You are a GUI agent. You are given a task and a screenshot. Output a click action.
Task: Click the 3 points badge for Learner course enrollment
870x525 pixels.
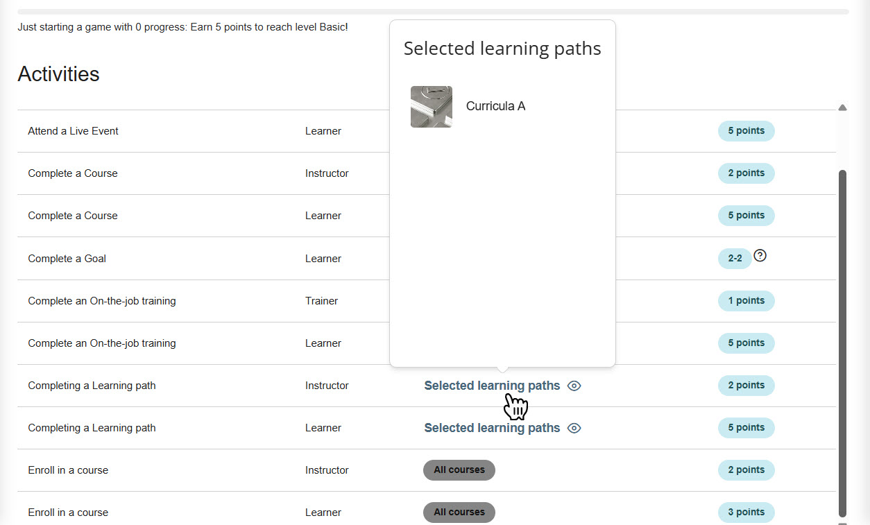coord(746,512)
